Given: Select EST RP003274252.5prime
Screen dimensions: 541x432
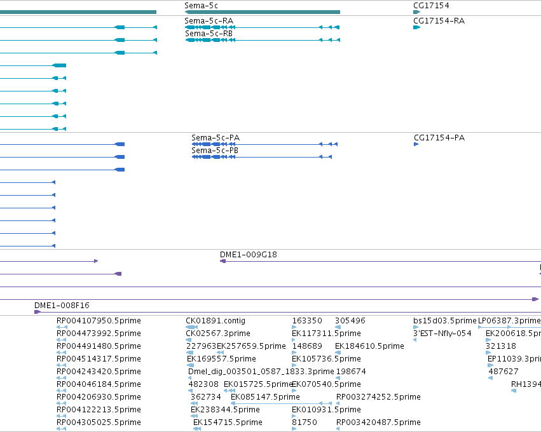Looking at the screenshot, I should pyautogui.click(x=378, y=397).
